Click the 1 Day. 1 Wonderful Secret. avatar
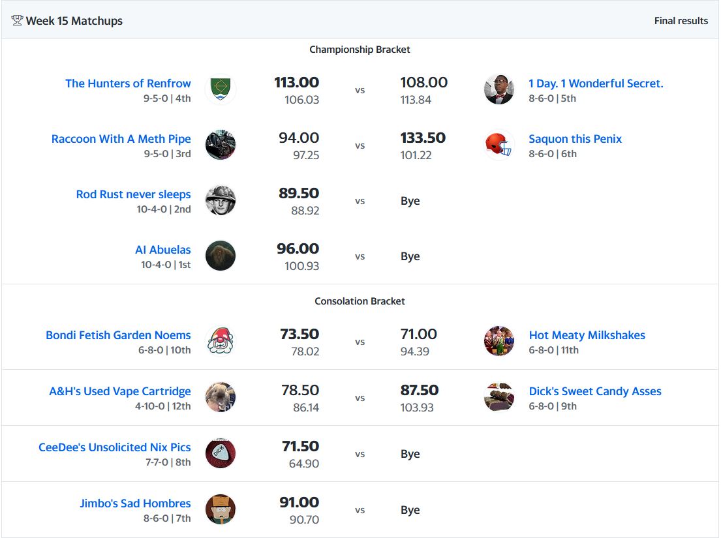This screenshot has width=721, height=538. pos(499,89)
